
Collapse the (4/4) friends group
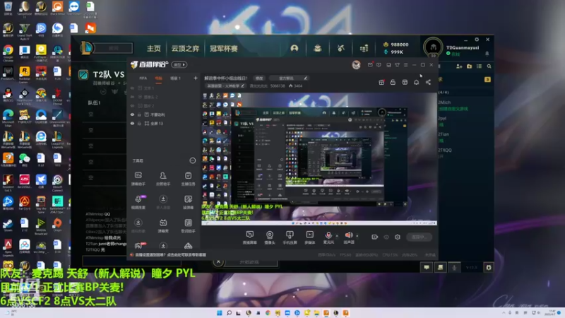444,93
